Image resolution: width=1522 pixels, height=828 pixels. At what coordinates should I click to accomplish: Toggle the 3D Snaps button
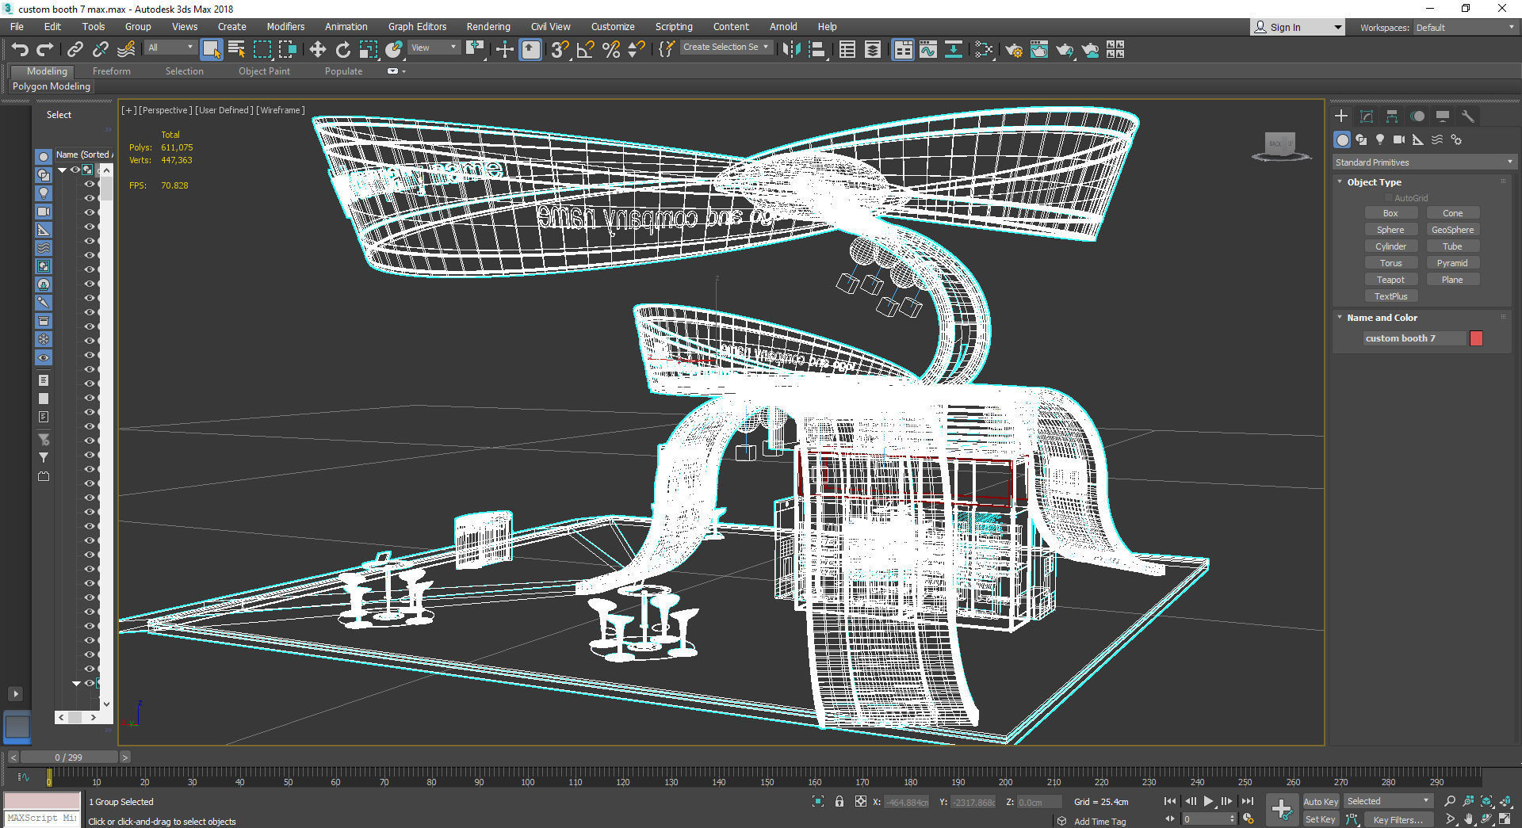[x=560, y=50]
